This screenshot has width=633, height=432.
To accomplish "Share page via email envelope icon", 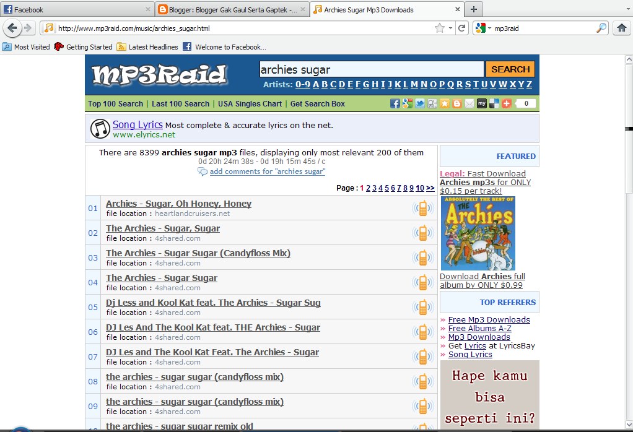I will click(469, 103).
